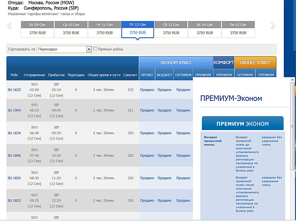Select the Вс 14 Сен date tab
Screen dimensions: 296x221
(205, 30)
